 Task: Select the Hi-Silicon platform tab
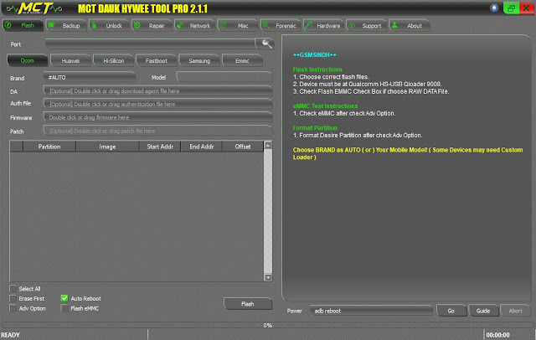pyautogui.click(x=114, y=60)
